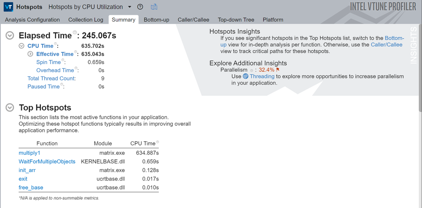Open the Platform tab
The image size is (422, 208).
click(273, 19)
